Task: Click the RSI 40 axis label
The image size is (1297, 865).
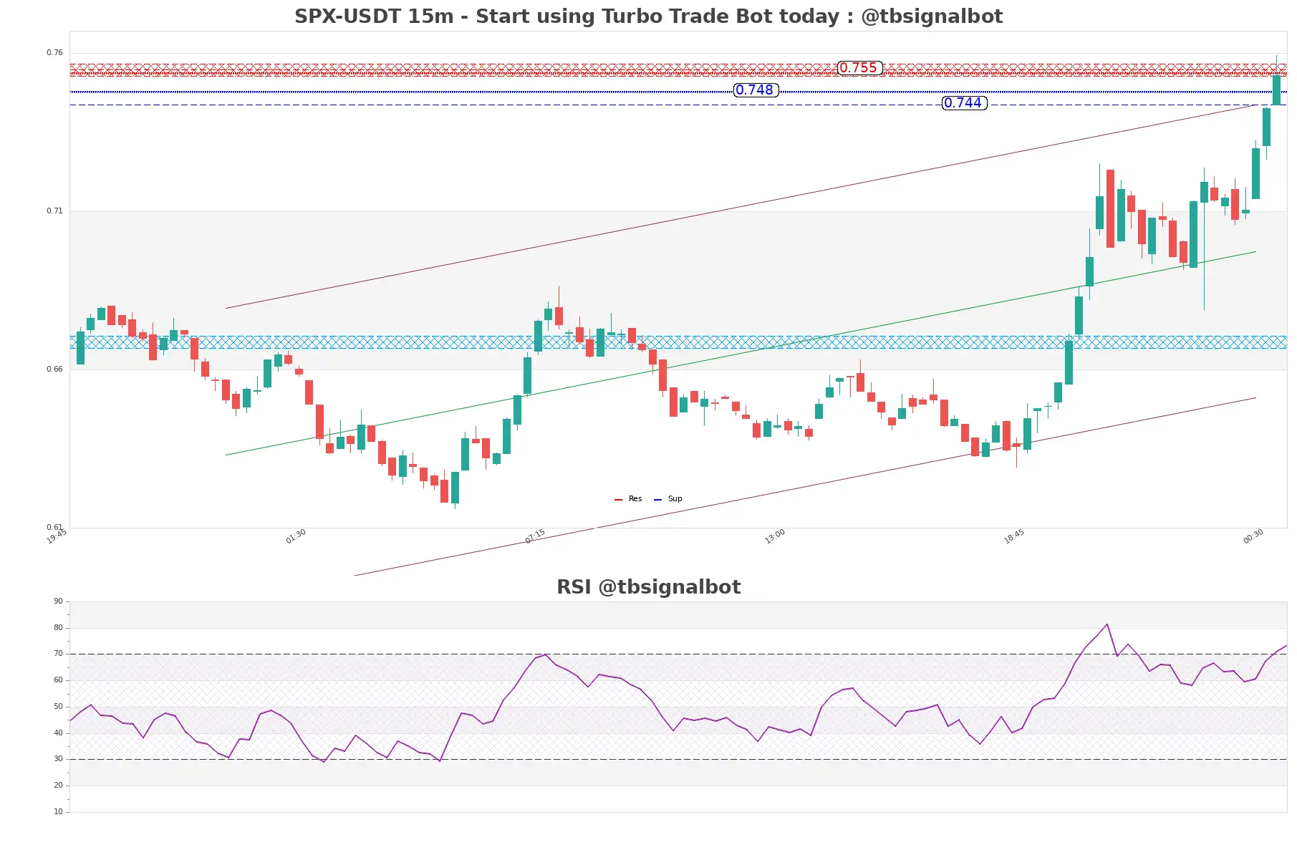Action: click(58, 733)
